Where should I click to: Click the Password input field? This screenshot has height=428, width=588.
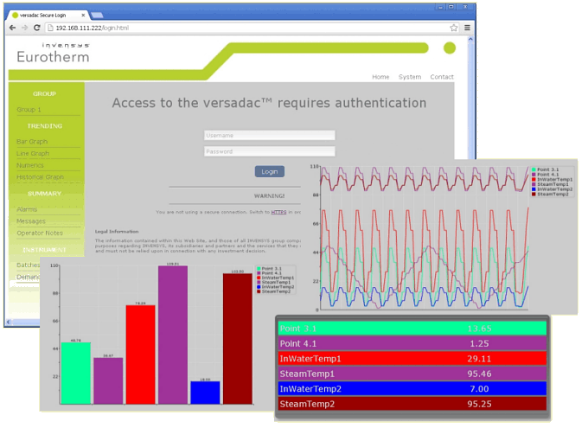coord(270,151)
